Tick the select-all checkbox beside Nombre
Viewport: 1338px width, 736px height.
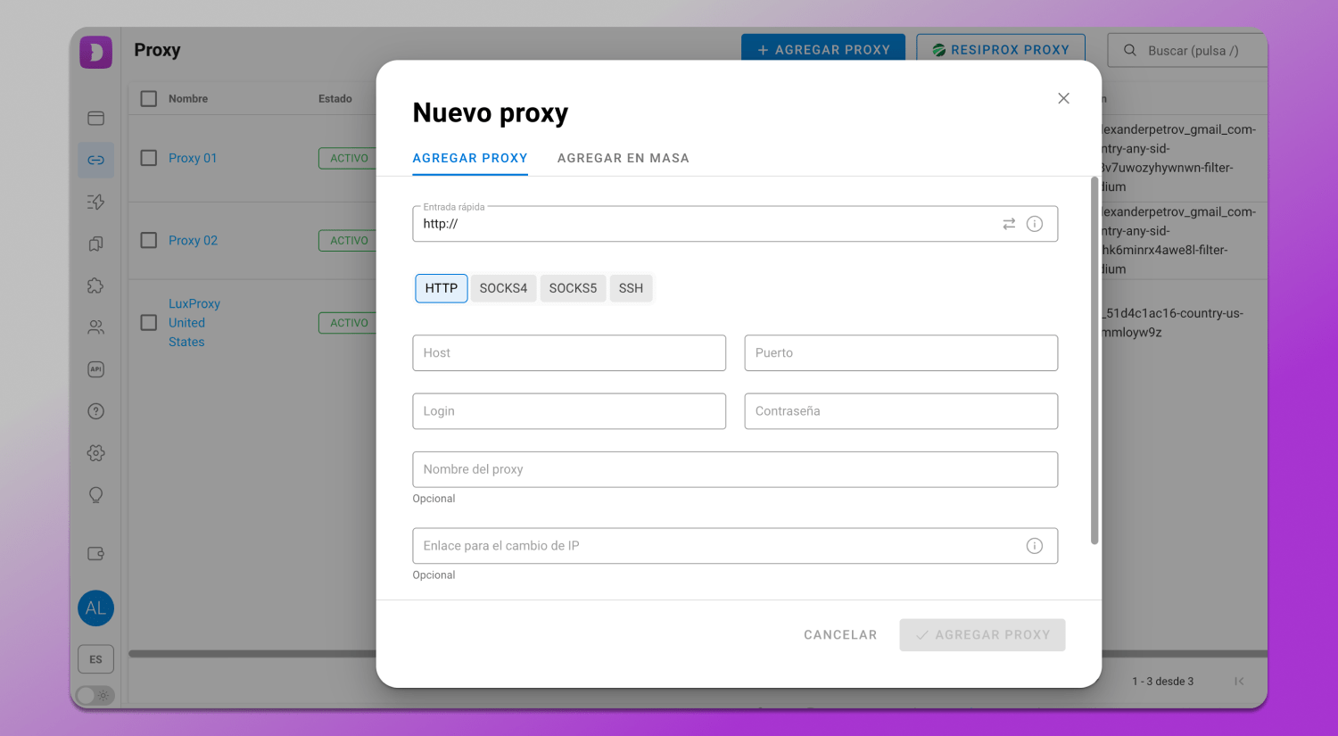149,99
